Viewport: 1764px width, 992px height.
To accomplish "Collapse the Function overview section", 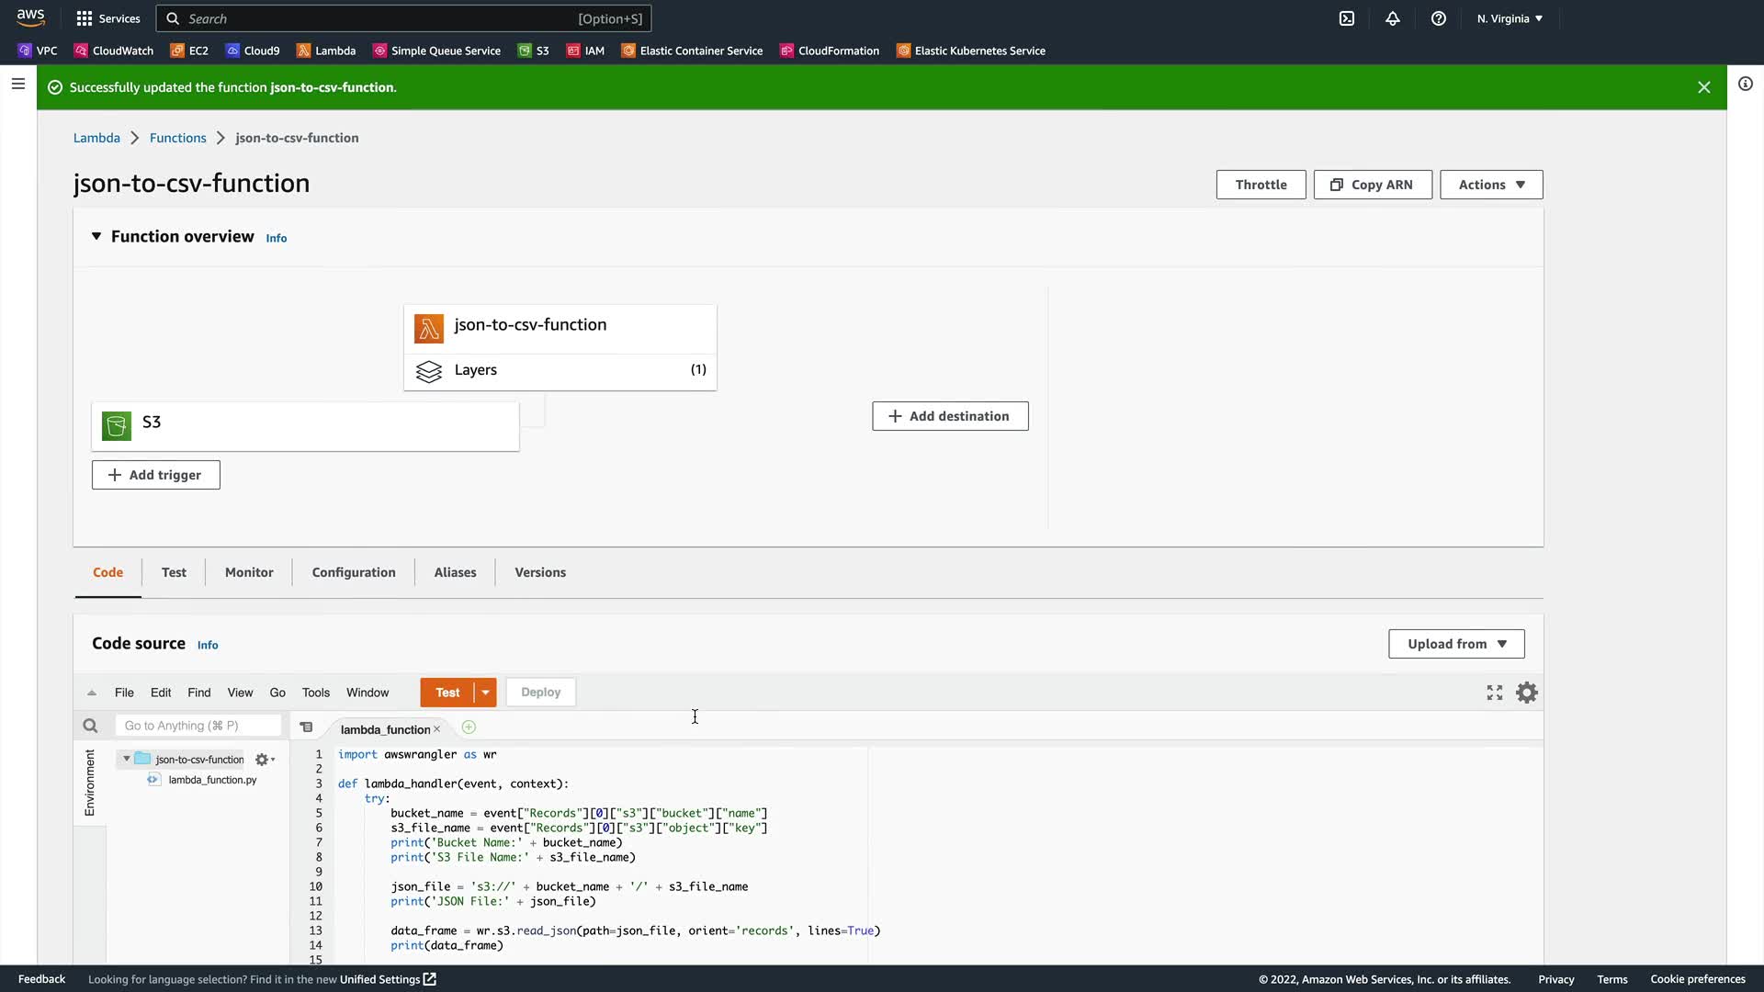I will 96,237.
